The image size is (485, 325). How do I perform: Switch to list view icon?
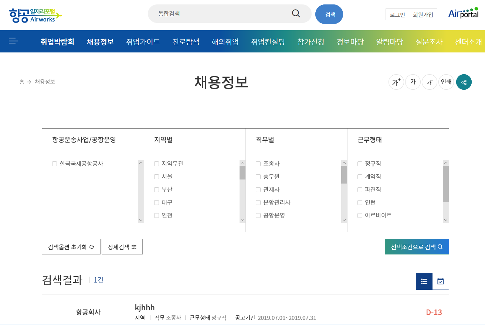coord(424,281)
